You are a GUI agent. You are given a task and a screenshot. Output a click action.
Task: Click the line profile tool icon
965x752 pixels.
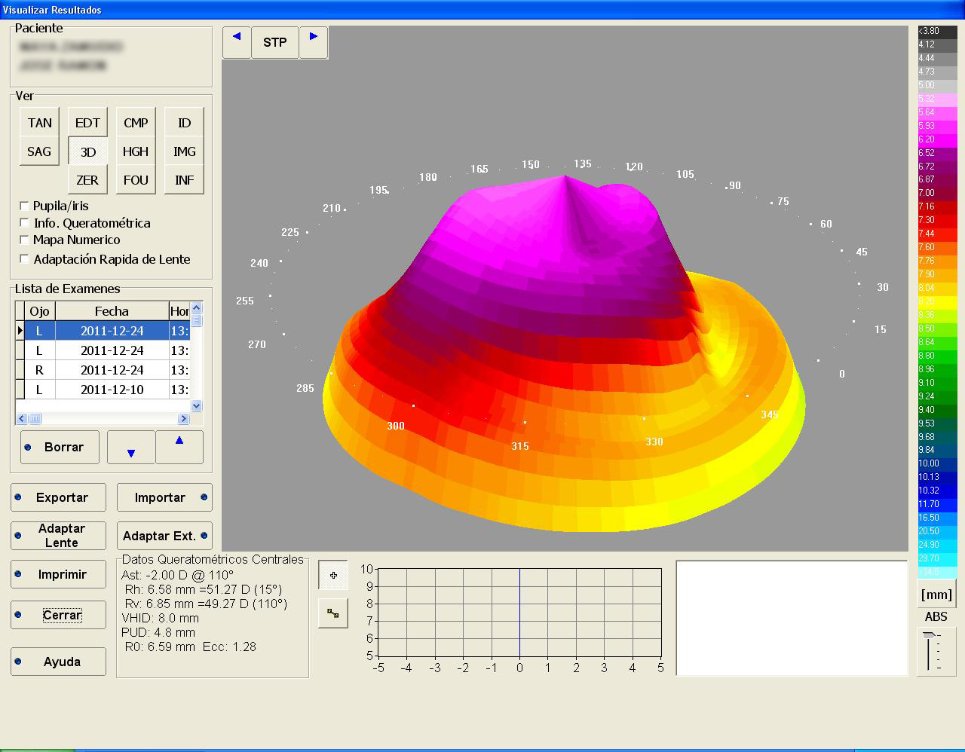(x=333, y=613)
